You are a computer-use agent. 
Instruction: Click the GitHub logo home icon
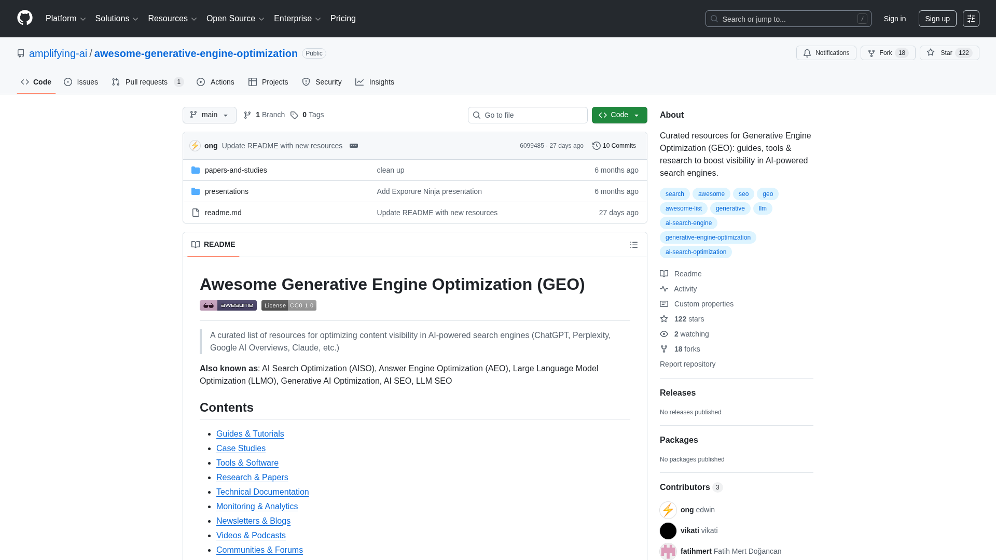25,18
